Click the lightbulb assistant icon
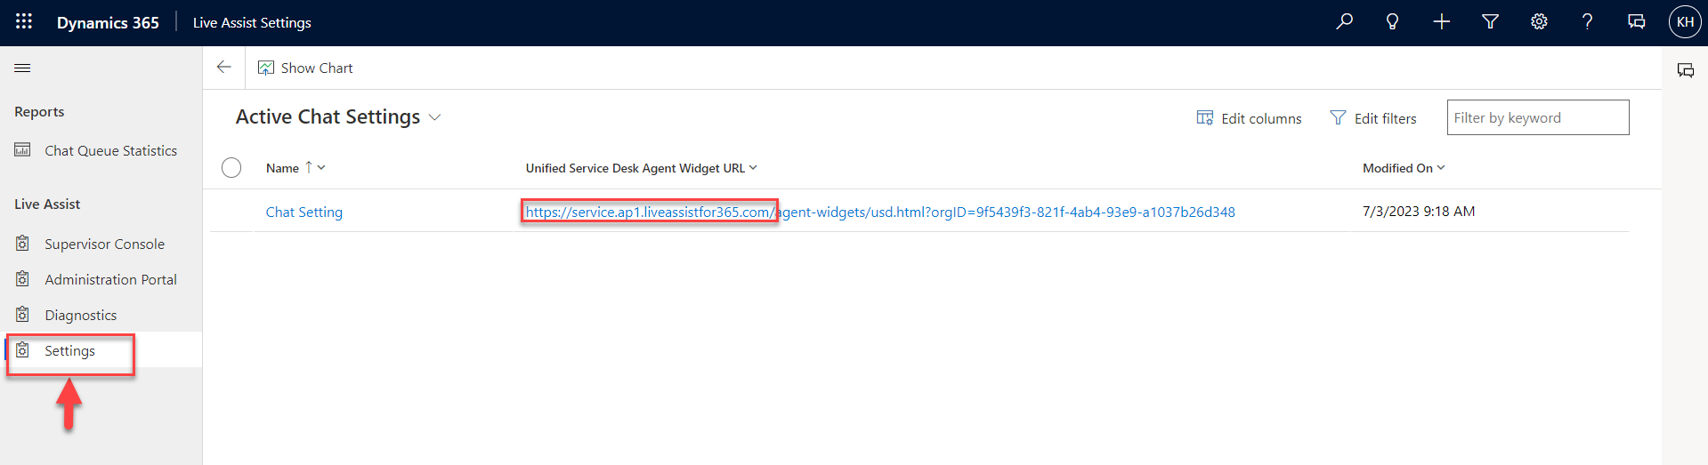 click(x=1393, y=21)
